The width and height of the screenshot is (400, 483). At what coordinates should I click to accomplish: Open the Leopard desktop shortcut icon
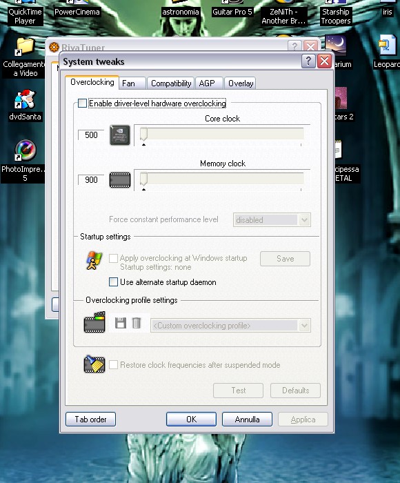pyautogui.click(x=386, y=51)
